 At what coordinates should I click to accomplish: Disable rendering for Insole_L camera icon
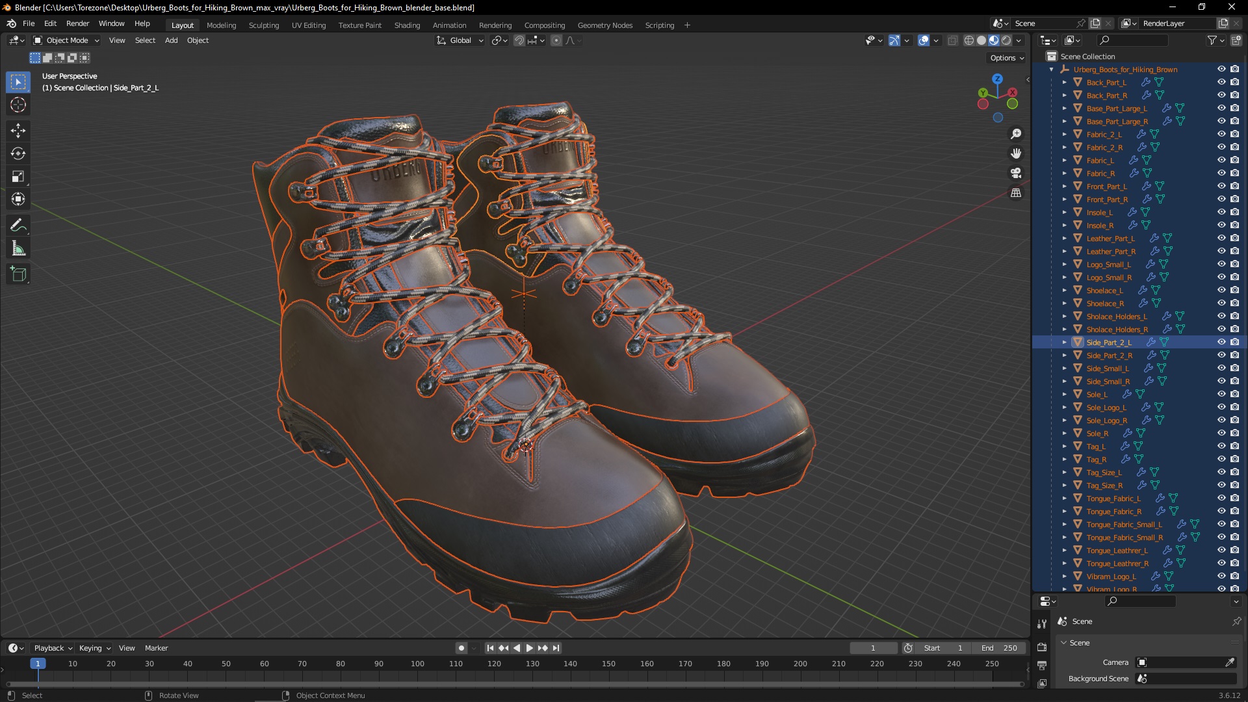click(x=1234, y=212)
